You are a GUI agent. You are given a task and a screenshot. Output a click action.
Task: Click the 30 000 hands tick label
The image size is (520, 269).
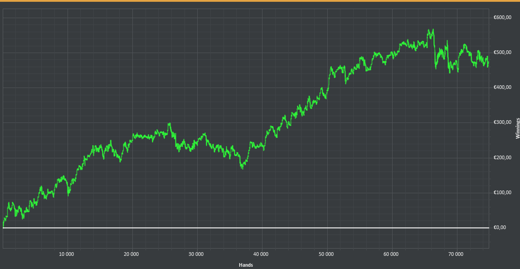196,254
